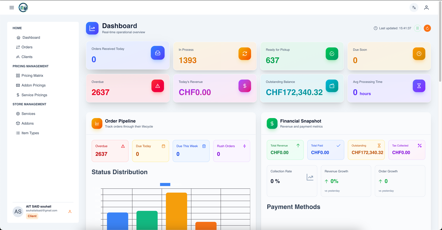Go to Dashboard in the sidebar
The width and height of the screenshot is (442, 230).
point(43,38)
